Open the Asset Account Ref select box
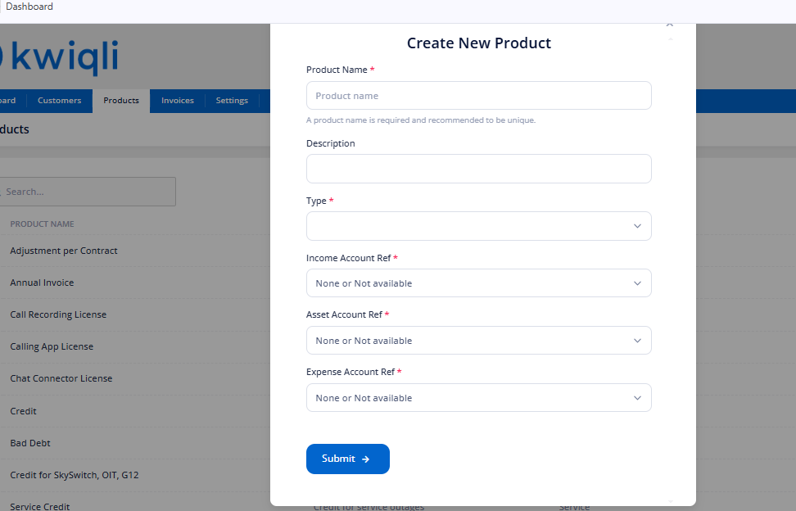 [479, 341]
